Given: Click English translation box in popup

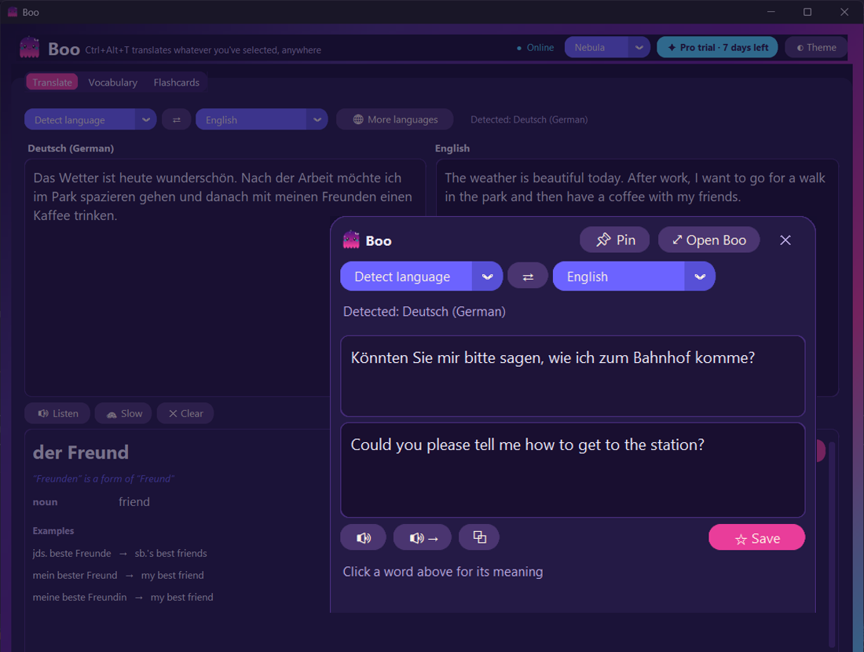Looking at the screenshot, I should coord(573,470).
